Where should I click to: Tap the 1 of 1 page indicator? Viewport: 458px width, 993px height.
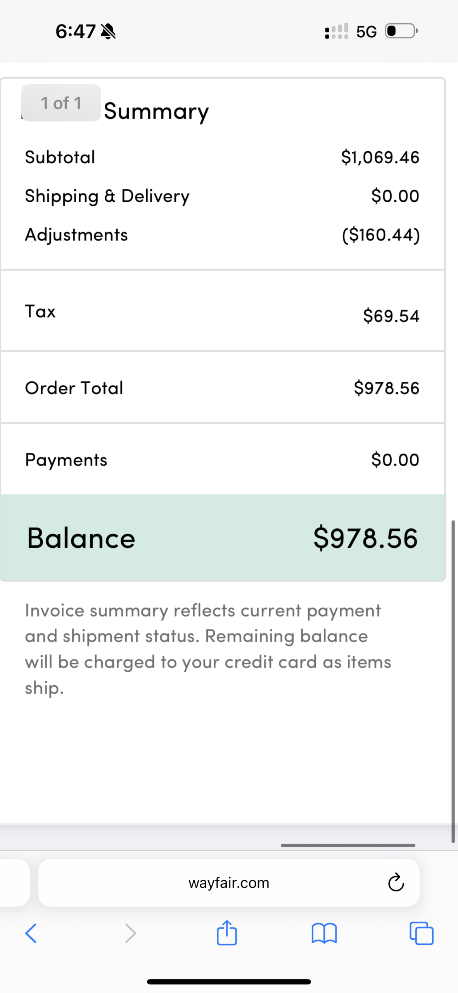click(x=61, y=103)
